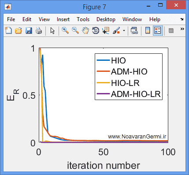Select the Rotate 3D tool

click(x=96, y=31)
